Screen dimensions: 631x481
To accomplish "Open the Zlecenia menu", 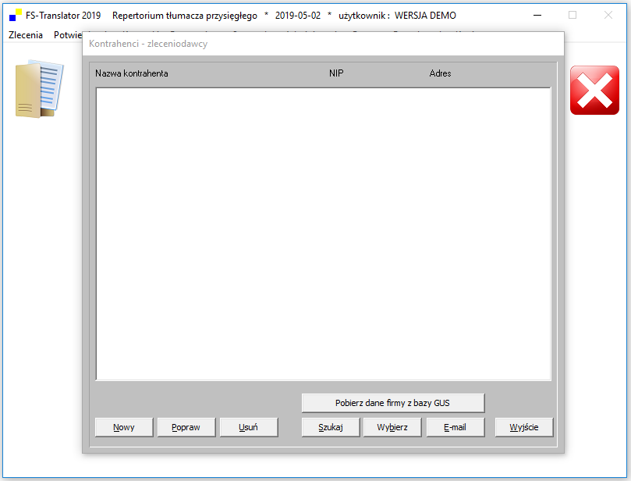I will [x=26, y=35].
